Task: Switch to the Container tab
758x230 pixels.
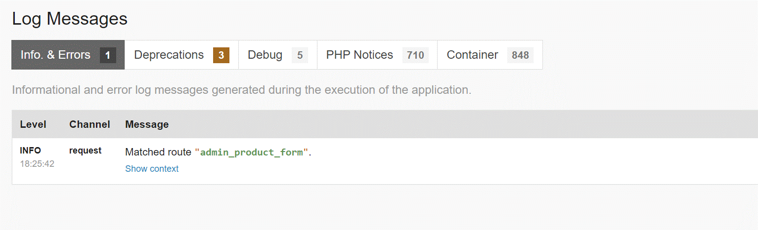Action: (472, 55)
